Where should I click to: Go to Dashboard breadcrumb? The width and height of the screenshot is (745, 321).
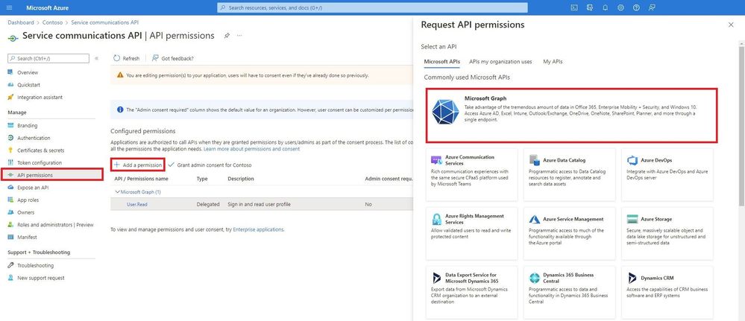[x=21, y=22]
